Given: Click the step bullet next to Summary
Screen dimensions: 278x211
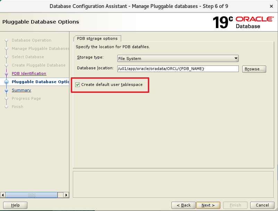Looking at the screenshot, I should (7, 90).
